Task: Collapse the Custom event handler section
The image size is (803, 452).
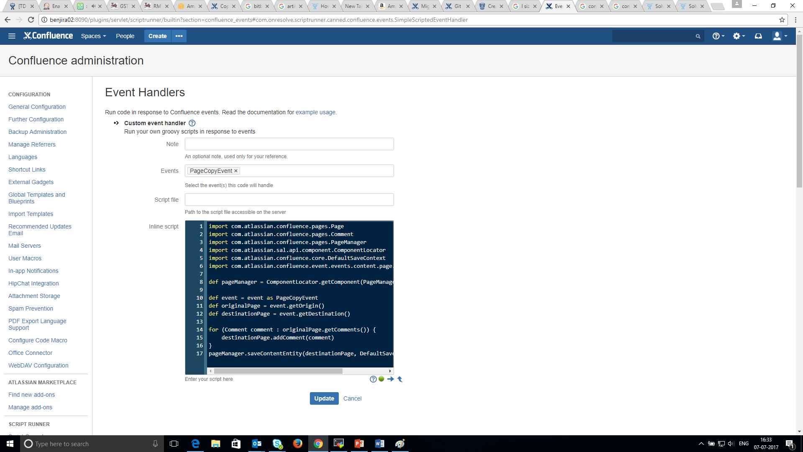Action: [116, 123]
